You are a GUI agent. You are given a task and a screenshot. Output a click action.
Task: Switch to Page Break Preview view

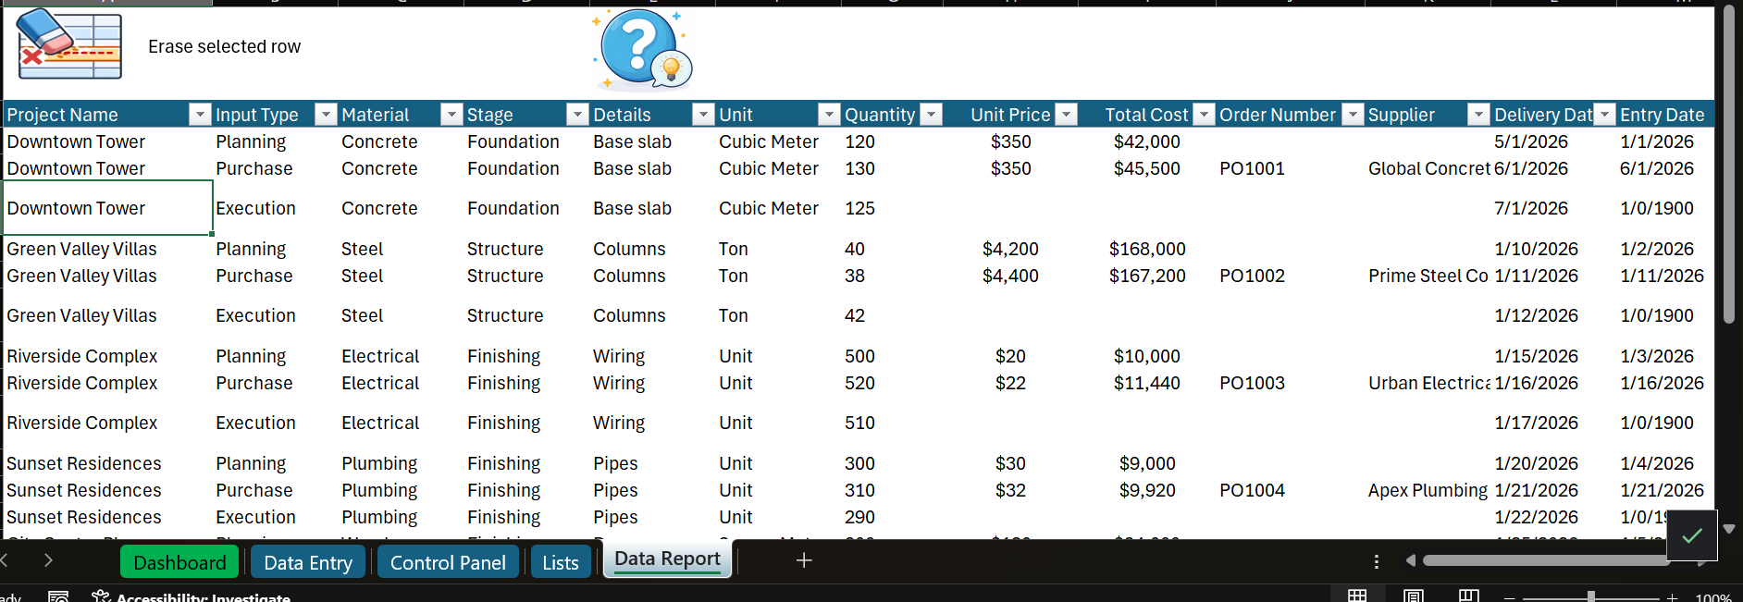(1468, 596)
